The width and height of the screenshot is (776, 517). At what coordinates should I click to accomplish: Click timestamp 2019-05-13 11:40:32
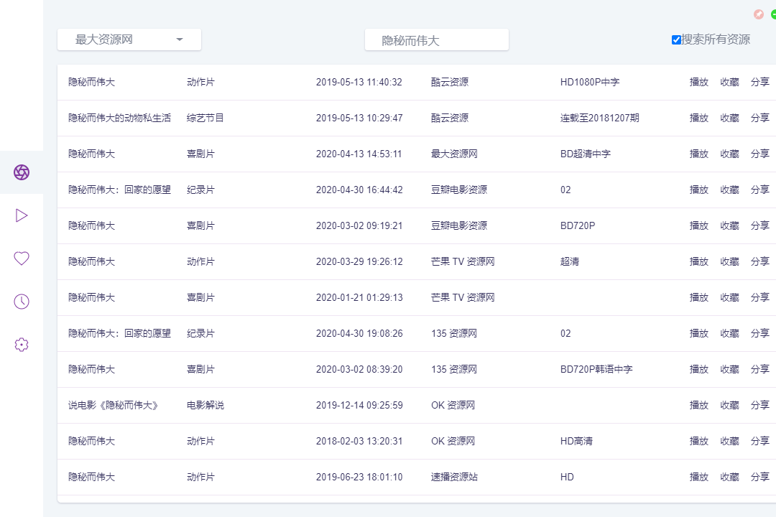359,82
